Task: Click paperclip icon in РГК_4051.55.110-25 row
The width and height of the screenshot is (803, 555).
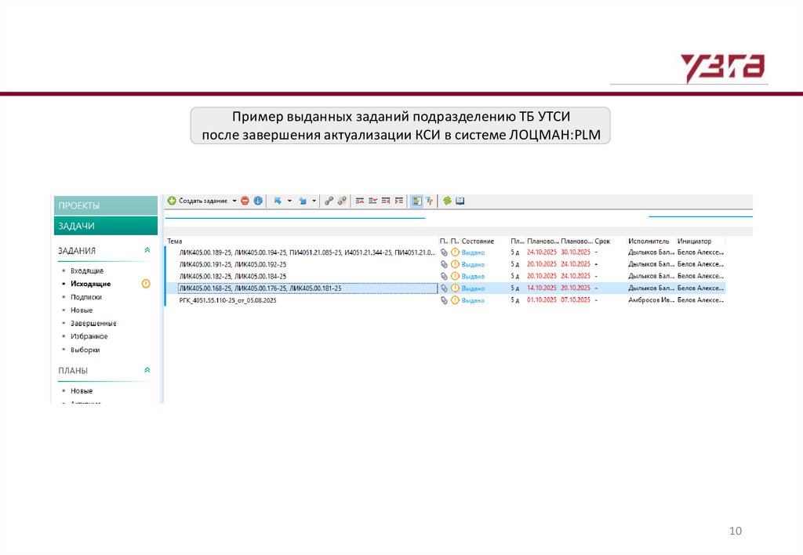Action: pyautogui.click(x=444, y=300)
